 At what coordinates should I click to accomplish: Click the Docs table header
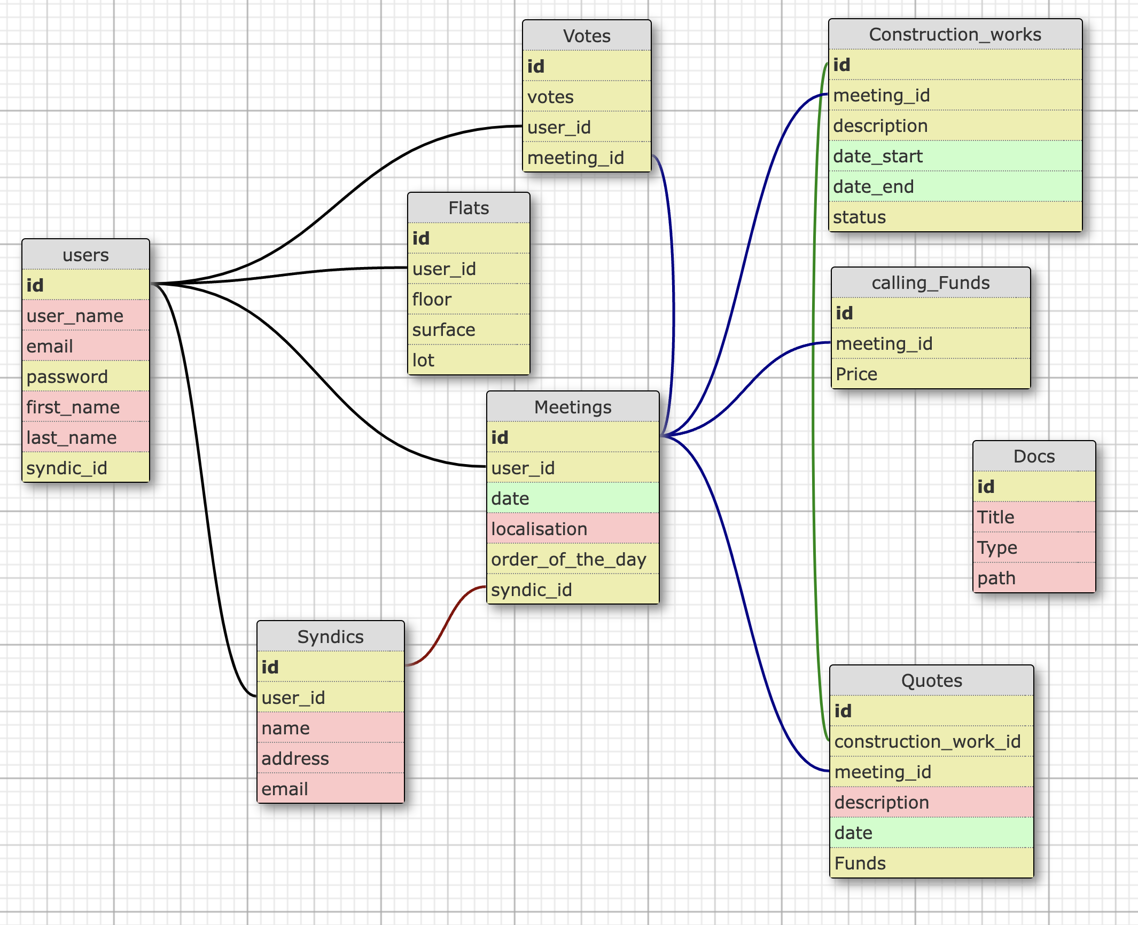[1034, 456]
